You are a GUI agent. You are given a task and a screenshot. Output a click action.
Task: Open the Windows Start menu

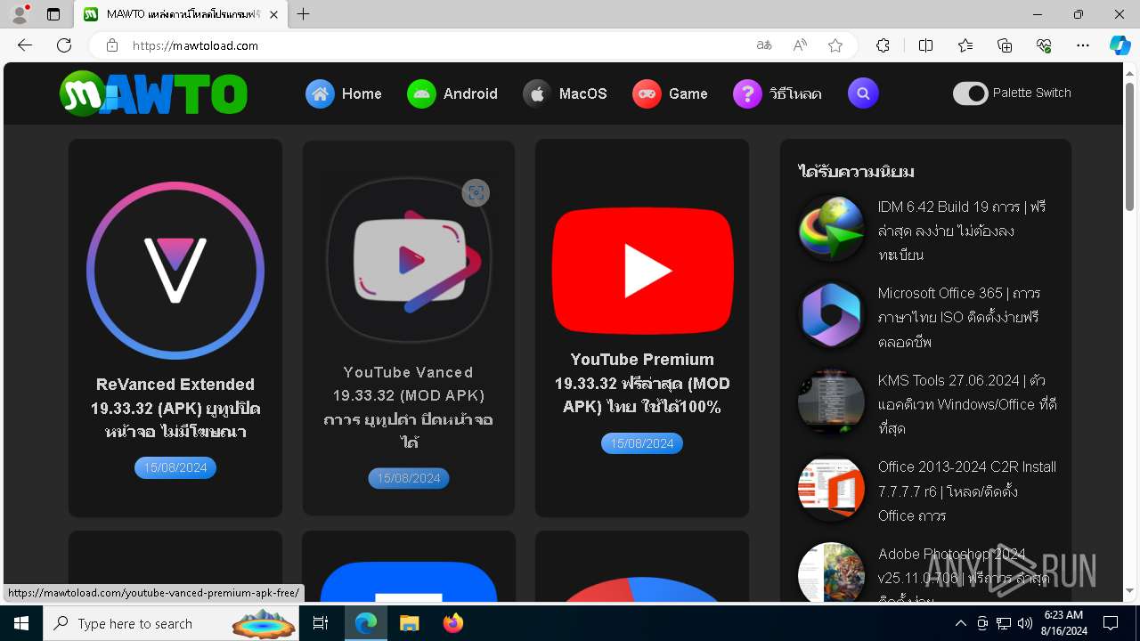coord(21,623)
